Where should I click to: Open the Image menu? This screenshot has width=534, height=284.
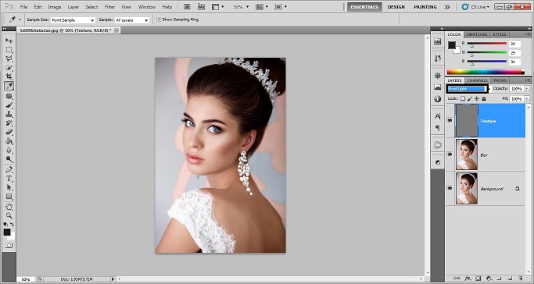(x=55, y=7)
